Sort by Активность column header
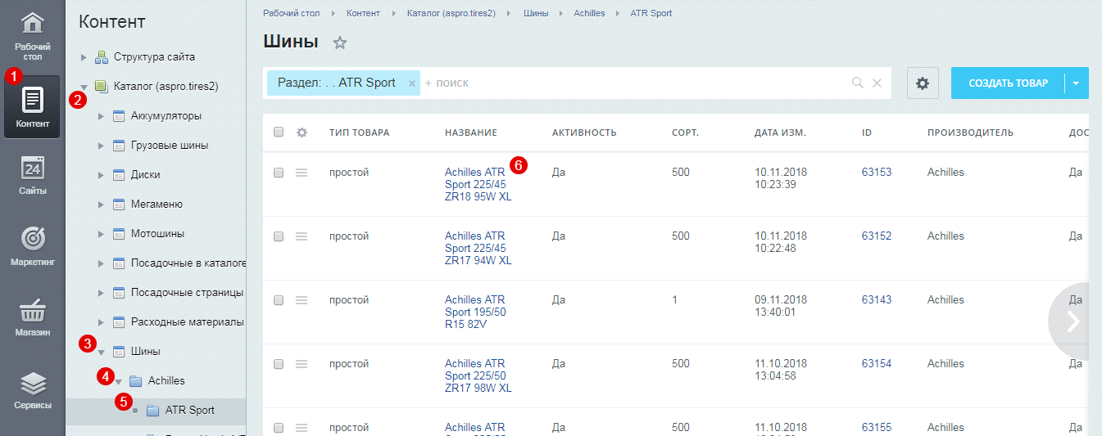The image size is (1102, 436). click(x=584, y=133)
